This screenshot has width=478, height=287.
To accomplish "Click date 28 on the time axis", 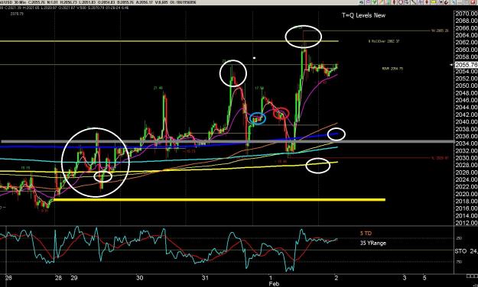I will pos(58,278).
